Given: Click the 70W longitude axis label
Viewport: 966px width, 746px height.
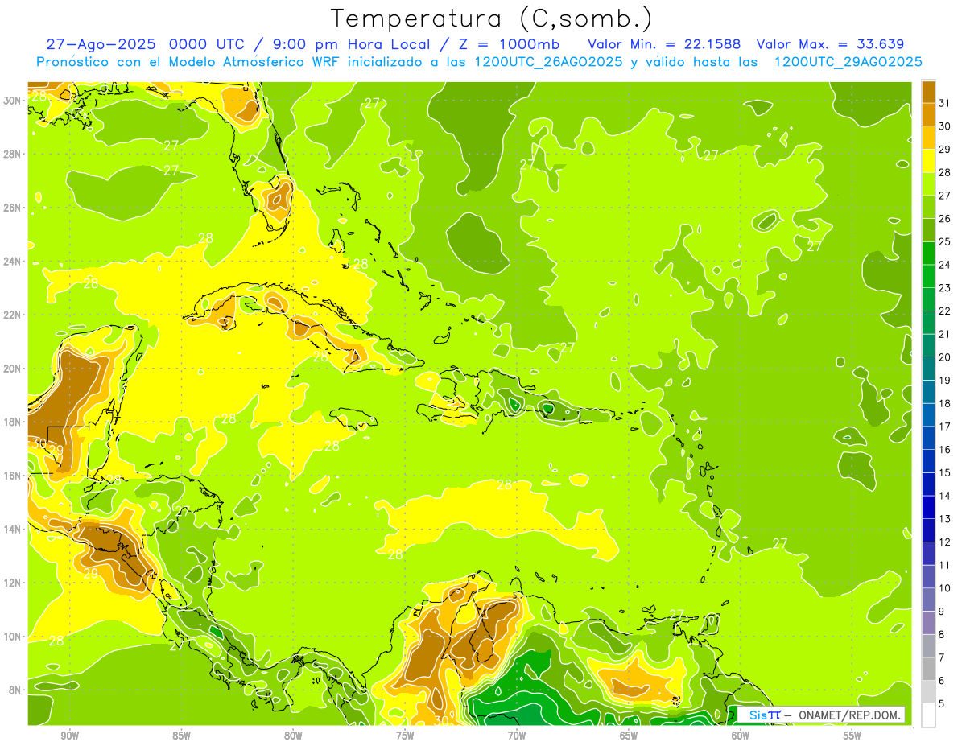Looking at the screenshot, I should pos(517,736).
